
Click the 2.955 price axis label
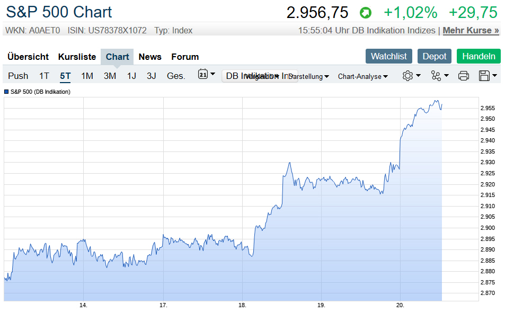[488, 108]
